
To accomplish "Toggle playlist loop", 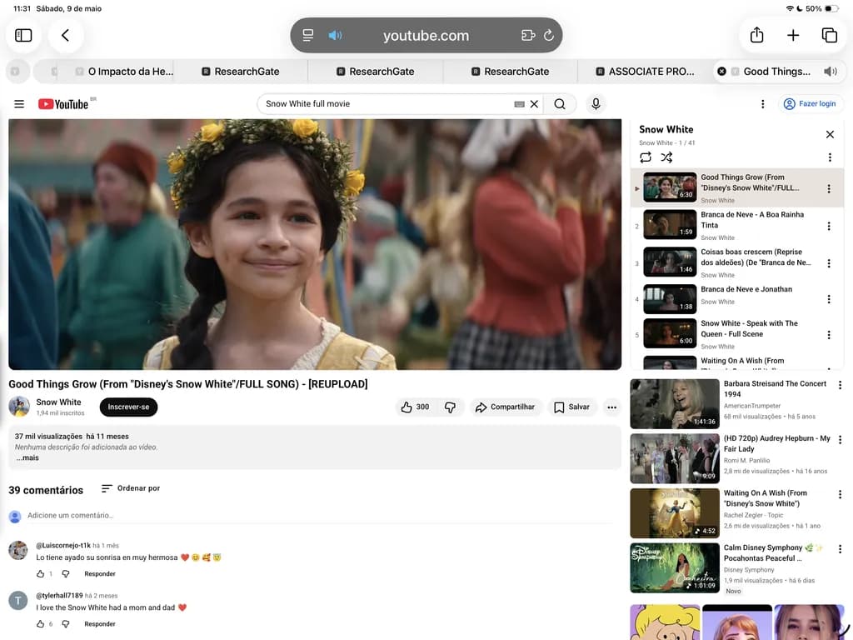I will [x=646, y=157].
